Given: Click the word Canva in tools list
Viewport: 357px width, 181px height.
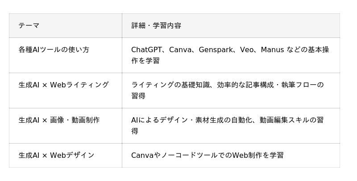Looking at the screenshot, I should tap(180, 49).
